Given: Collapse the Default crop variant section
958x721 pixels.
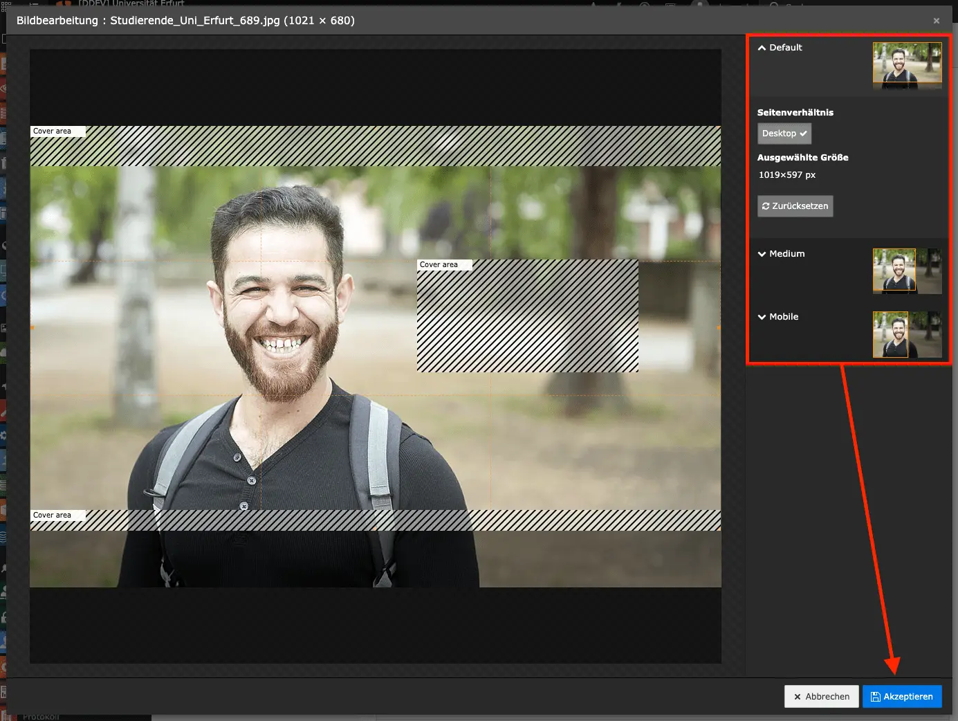Looking at the screenshot, I should [x=780, y=48].
